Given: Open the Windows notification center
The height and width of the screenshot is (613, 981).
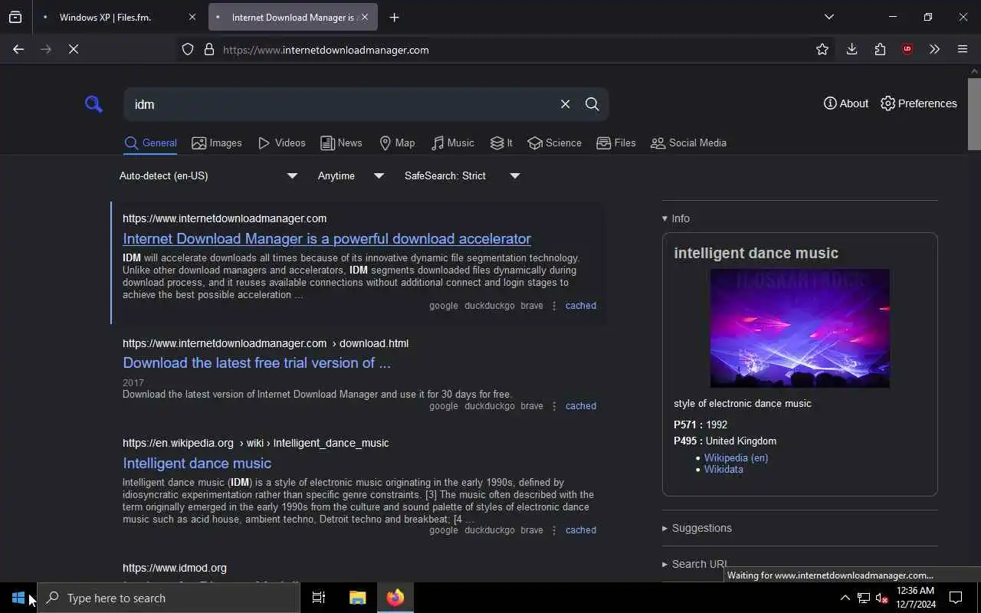Looking at the screenshot, I should pyautogui.click(x=956, y=598).
